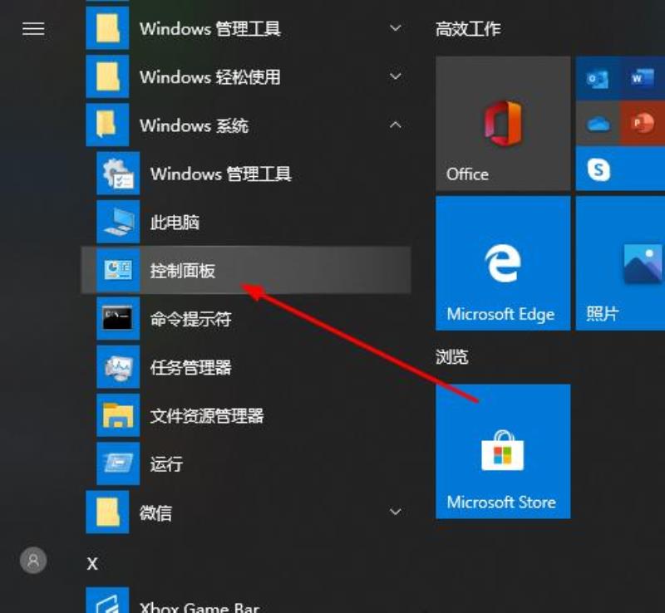Click the 微信 folder label
The width and height of the screenshot is (665, 613).
[156, 512]
